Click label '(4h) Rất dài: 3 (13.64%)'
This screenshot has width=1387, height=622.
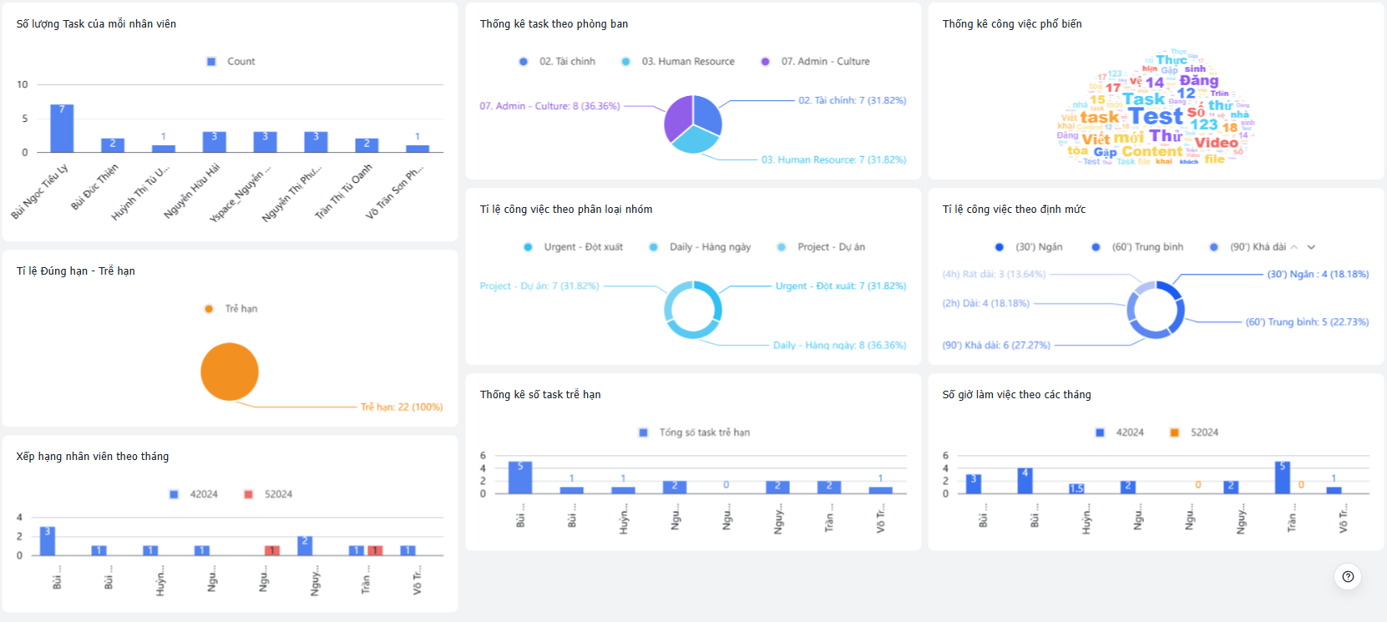pos(994,274)
